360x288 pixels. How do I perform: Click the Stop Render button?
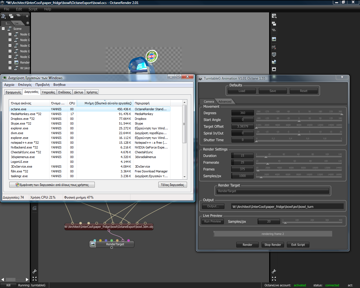[273, 245]
